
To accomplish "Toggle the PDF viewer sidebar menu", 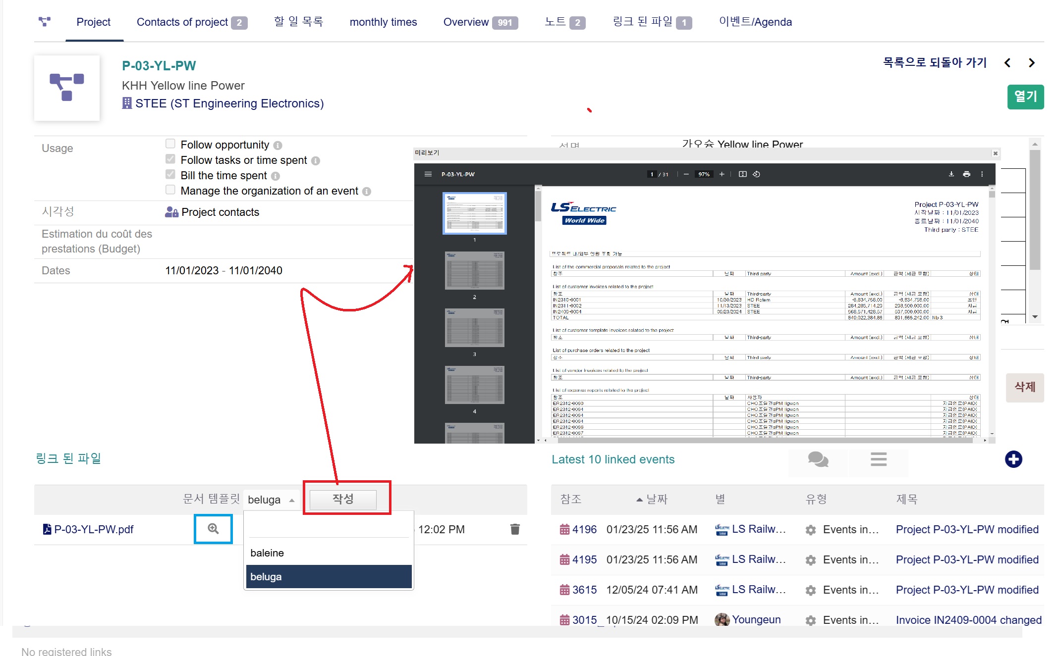I will [428, 174].
